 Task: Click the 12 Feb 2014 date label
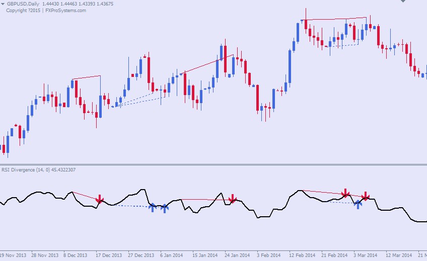[302, 255]
